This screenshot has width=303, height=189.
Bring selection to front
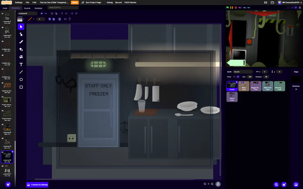(72, 13)
